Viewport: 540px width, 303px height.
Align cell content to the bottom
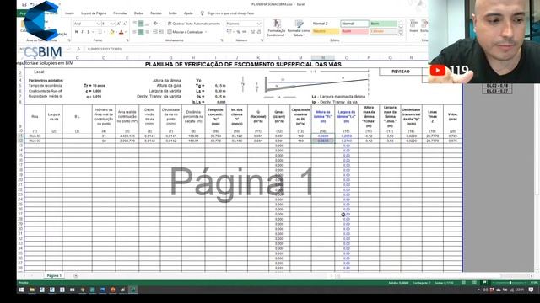click(147, 24)
